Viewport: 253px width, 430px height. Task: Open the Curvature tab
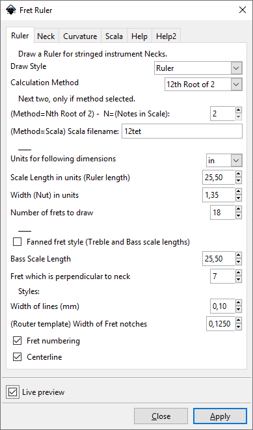[80, 36]
